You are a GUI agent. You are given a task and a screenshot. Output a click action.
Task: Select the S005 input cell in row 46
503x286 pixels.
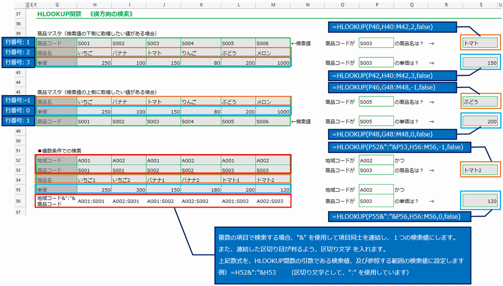376,101
